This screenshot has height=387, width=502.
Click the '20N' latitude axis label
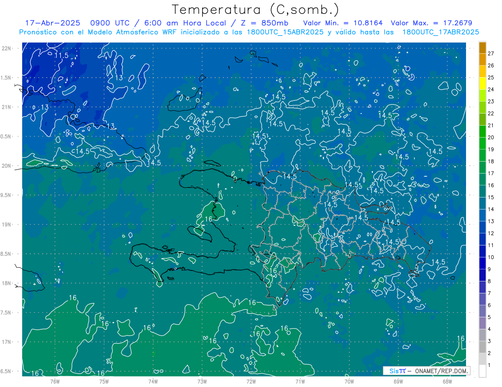(x=6, y=166)
